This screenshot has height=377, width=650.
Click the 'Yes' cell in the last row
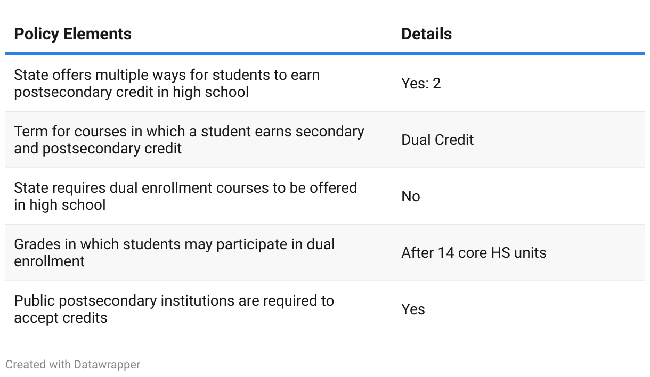pyautogui.click(x=413, y=309)
